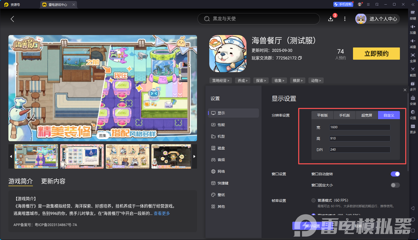Enable the 窗口固定大小 toggle
Viewport: 418px width, 240px height.
pos(395,185)
